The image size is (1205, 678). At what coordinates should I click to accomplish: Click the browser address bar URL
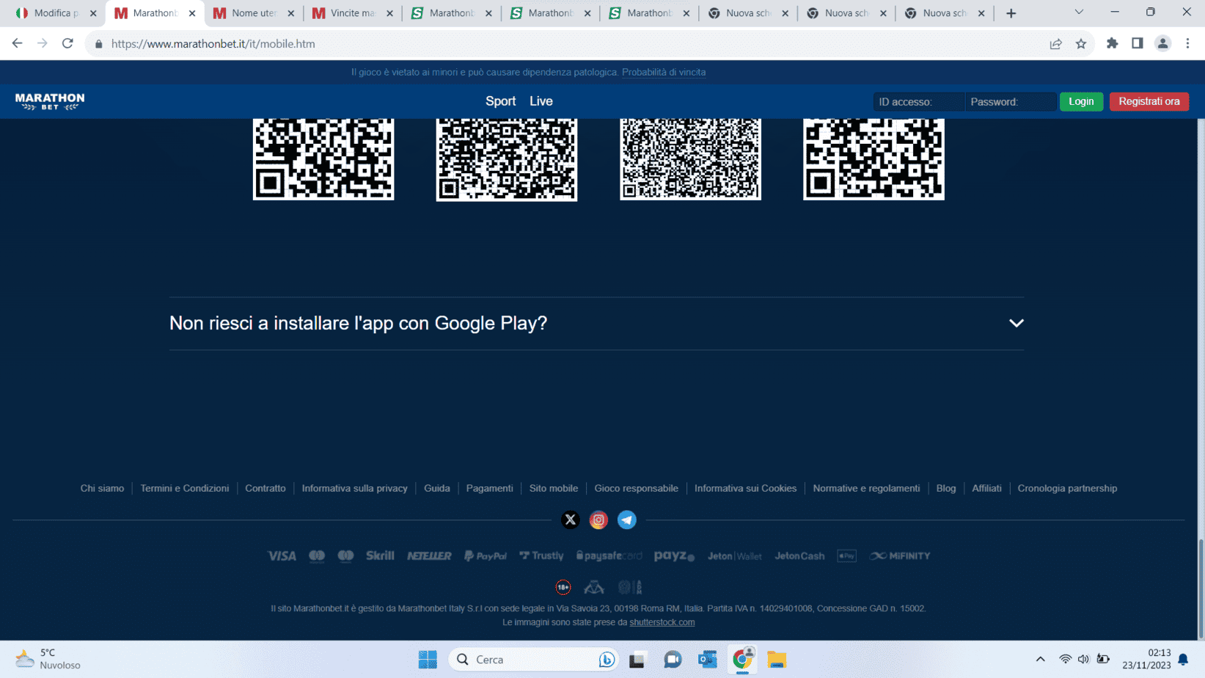click(213, 44)
